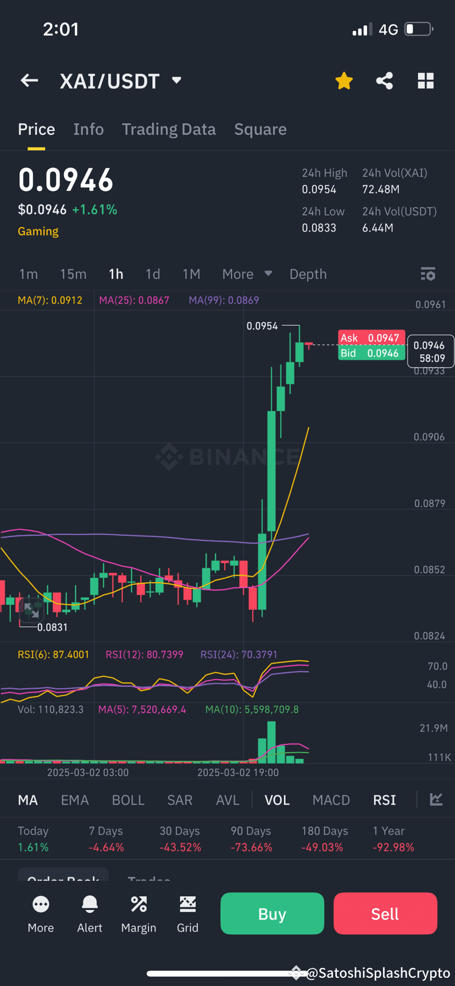Tap the 30 Days -43.52% performance

[x=180, y=839]
